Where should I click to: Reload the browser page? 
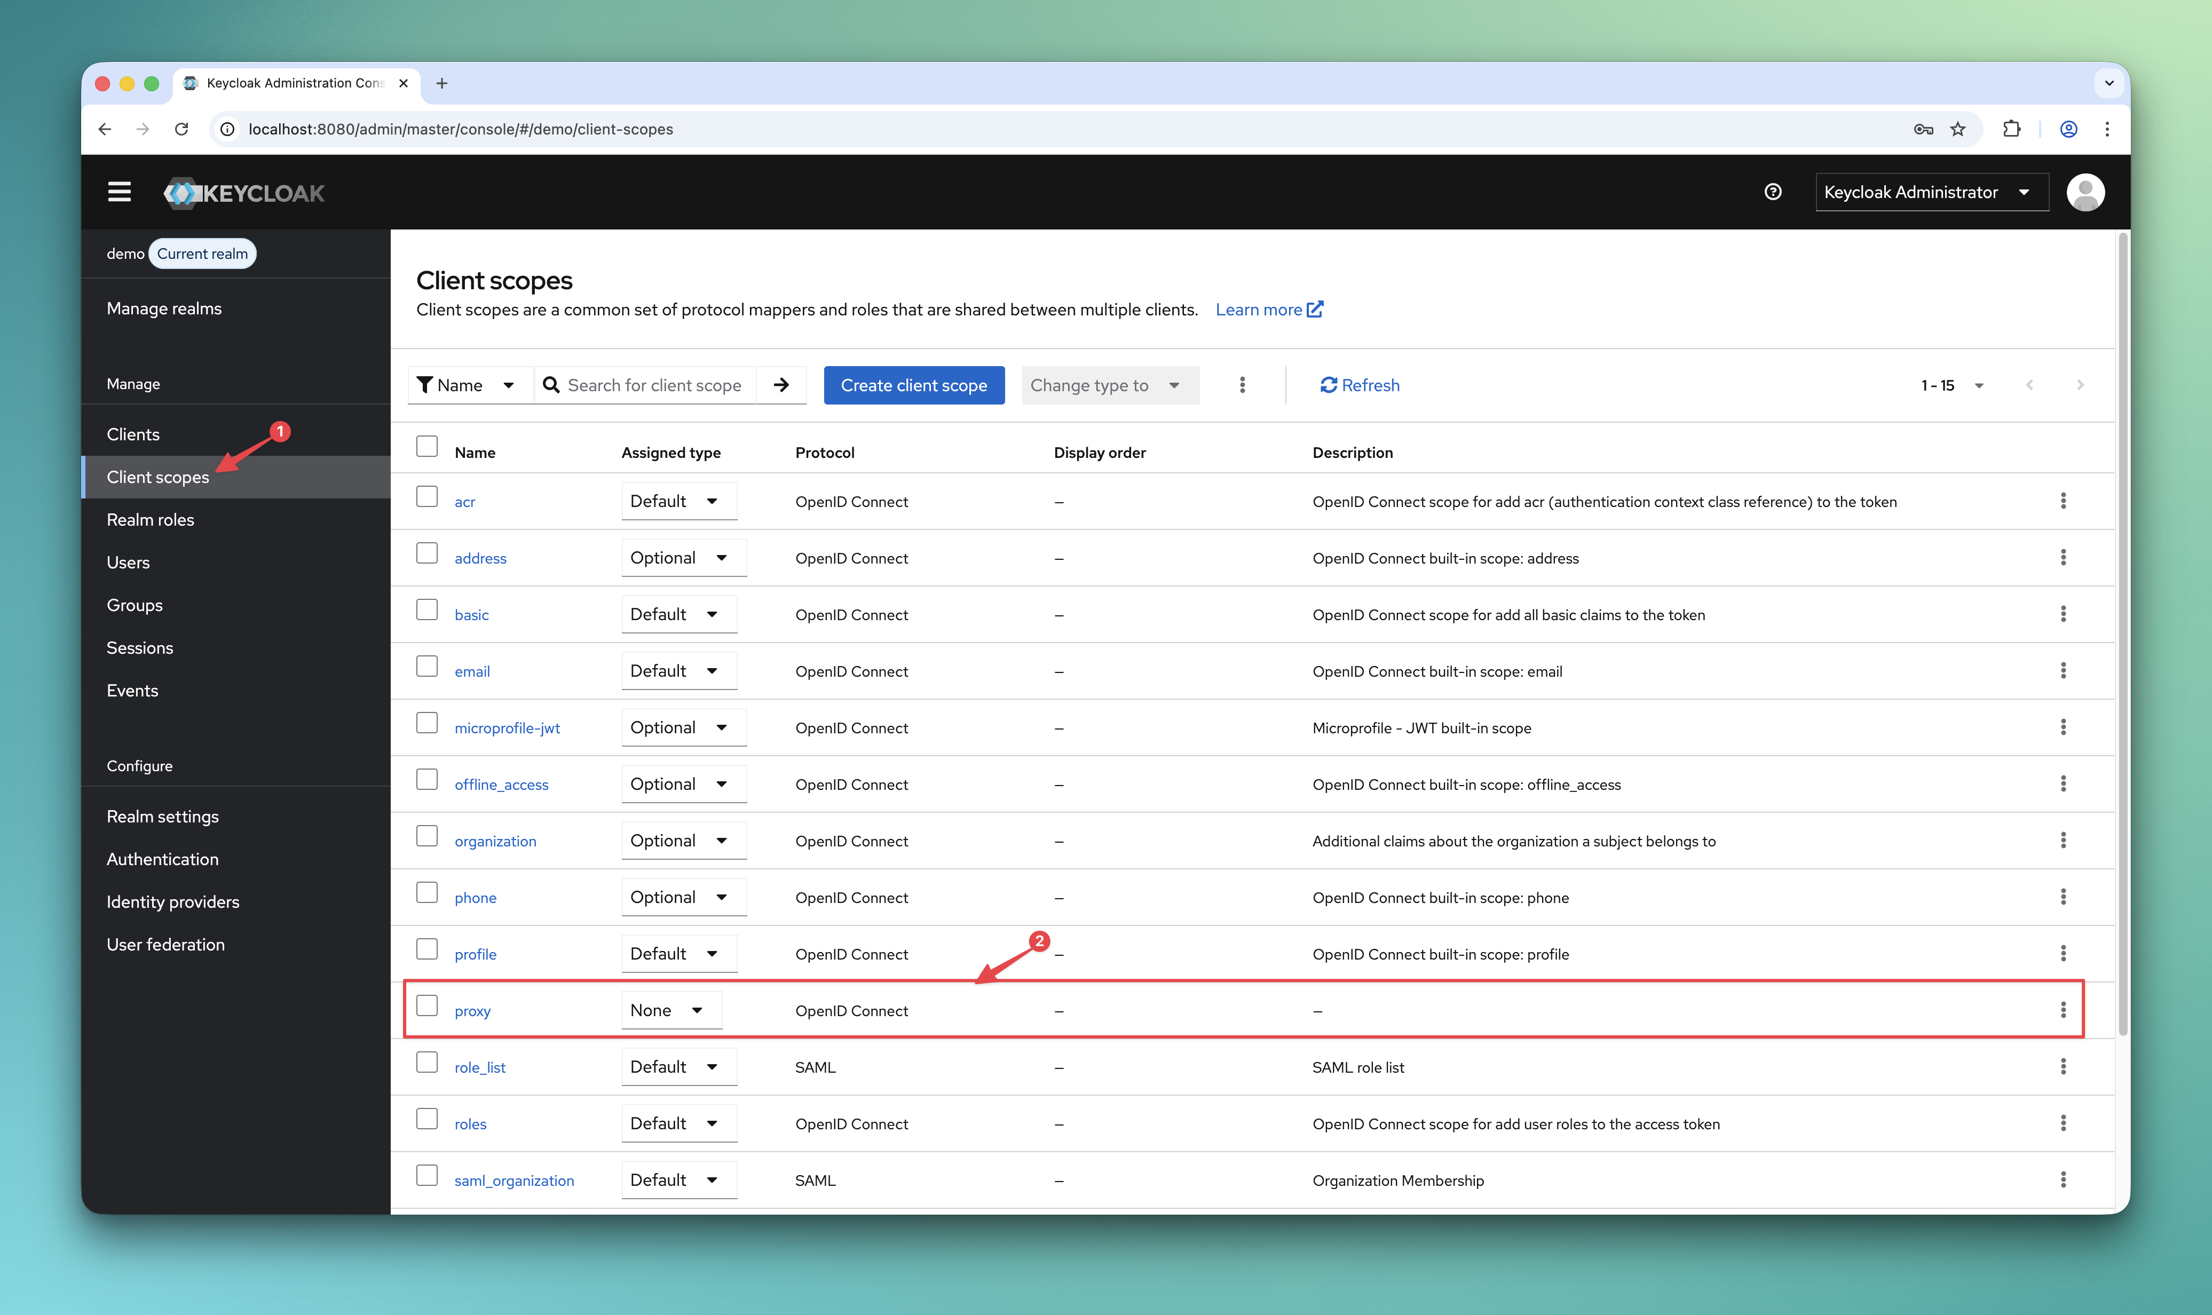181,129
